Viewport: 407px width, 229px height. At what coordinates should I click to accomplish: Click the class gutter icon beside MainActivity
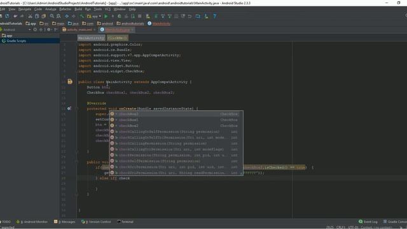click(70, 81)
